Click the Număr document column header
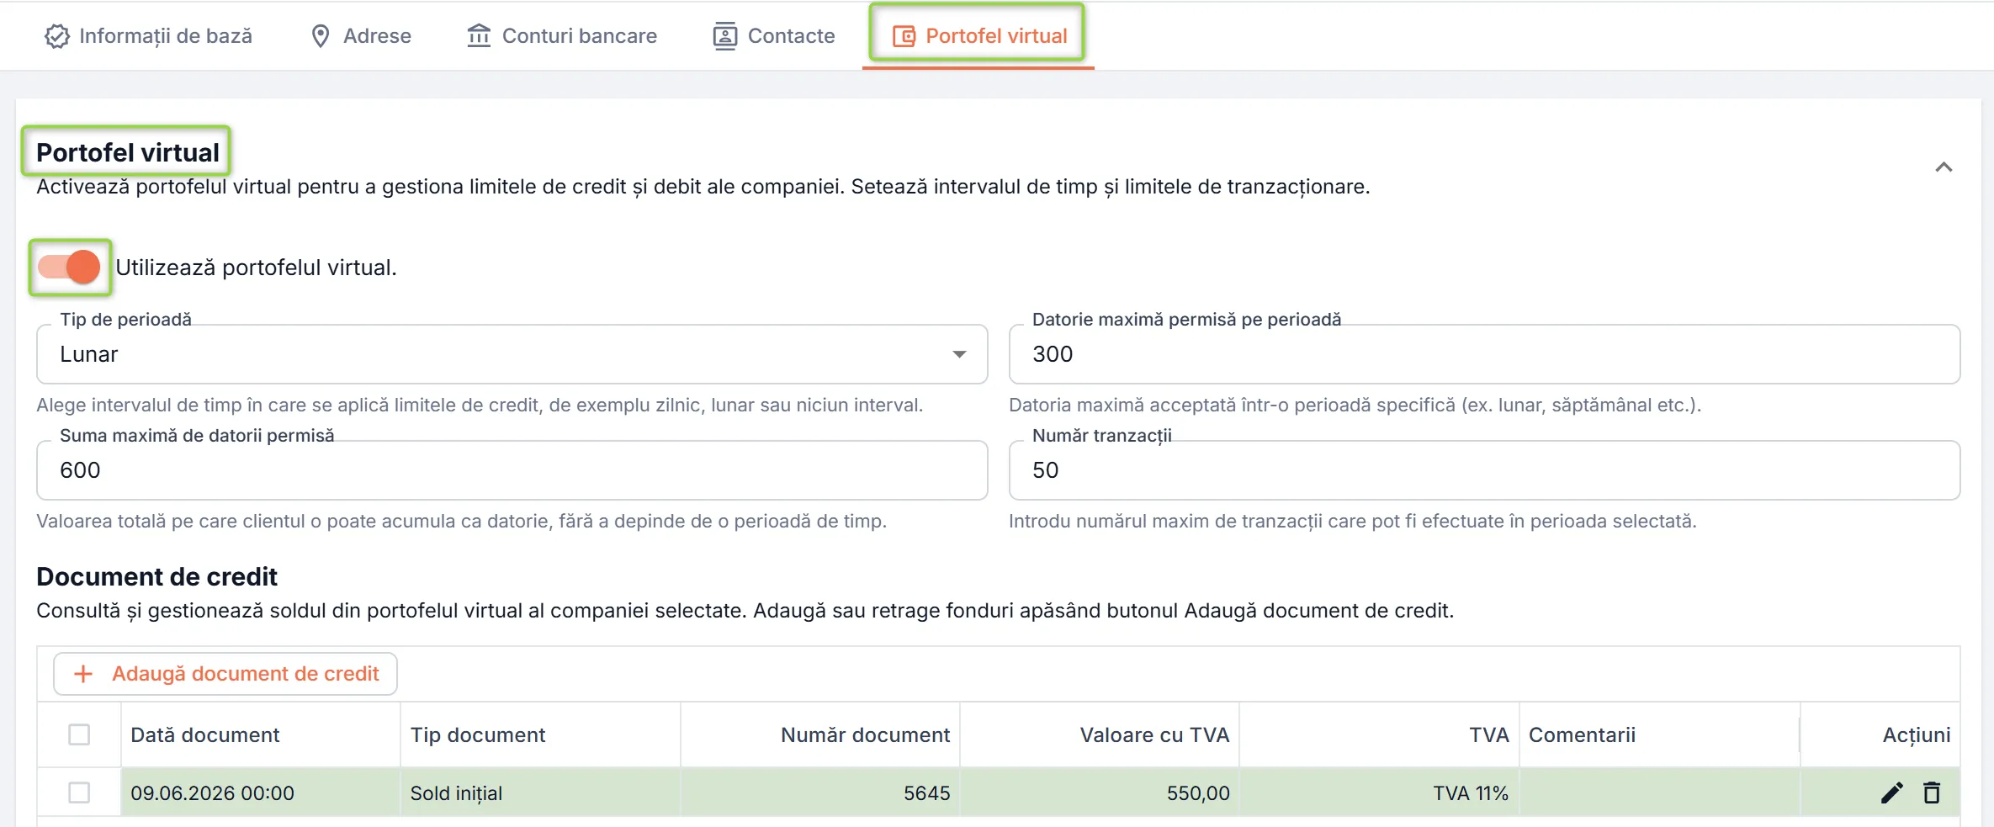This screenshot has height=827, width=1994. coord(820,734)
